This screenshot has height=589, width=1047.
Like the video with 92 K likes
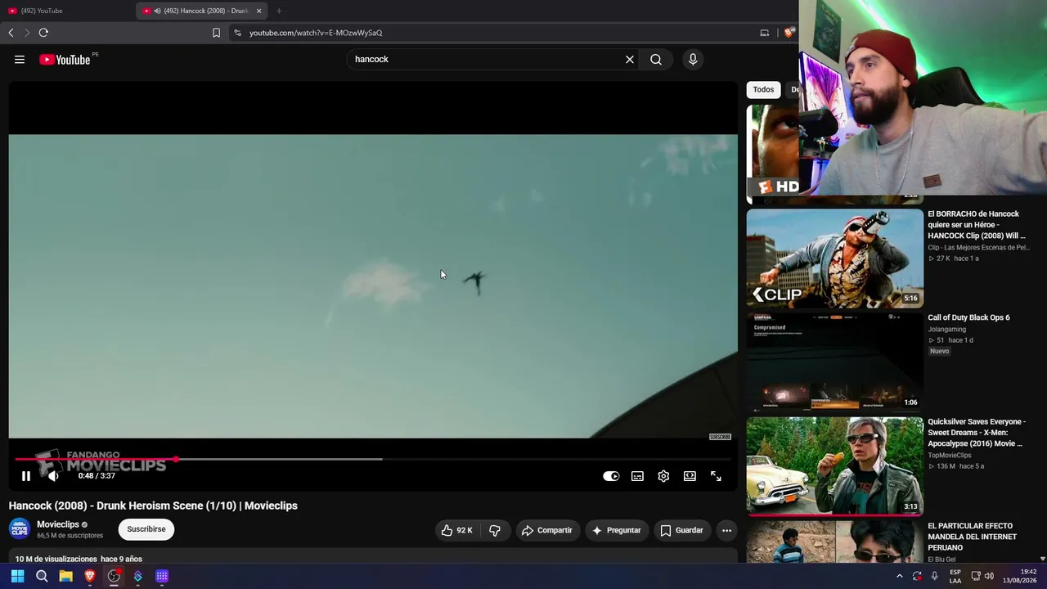456,530
